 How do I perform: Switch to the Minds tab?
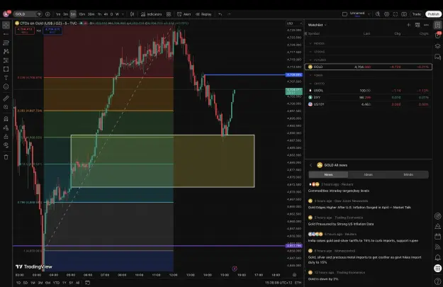pyautogui.click(x=408, y=174)
